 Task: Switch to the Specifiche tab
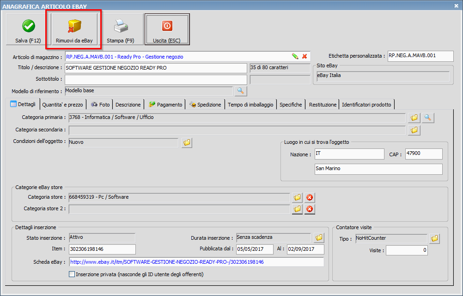[291, 105]
